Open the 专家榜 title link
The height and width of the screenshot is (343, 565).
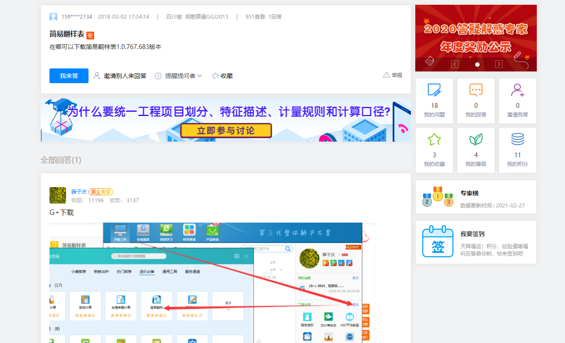[470, 193]
